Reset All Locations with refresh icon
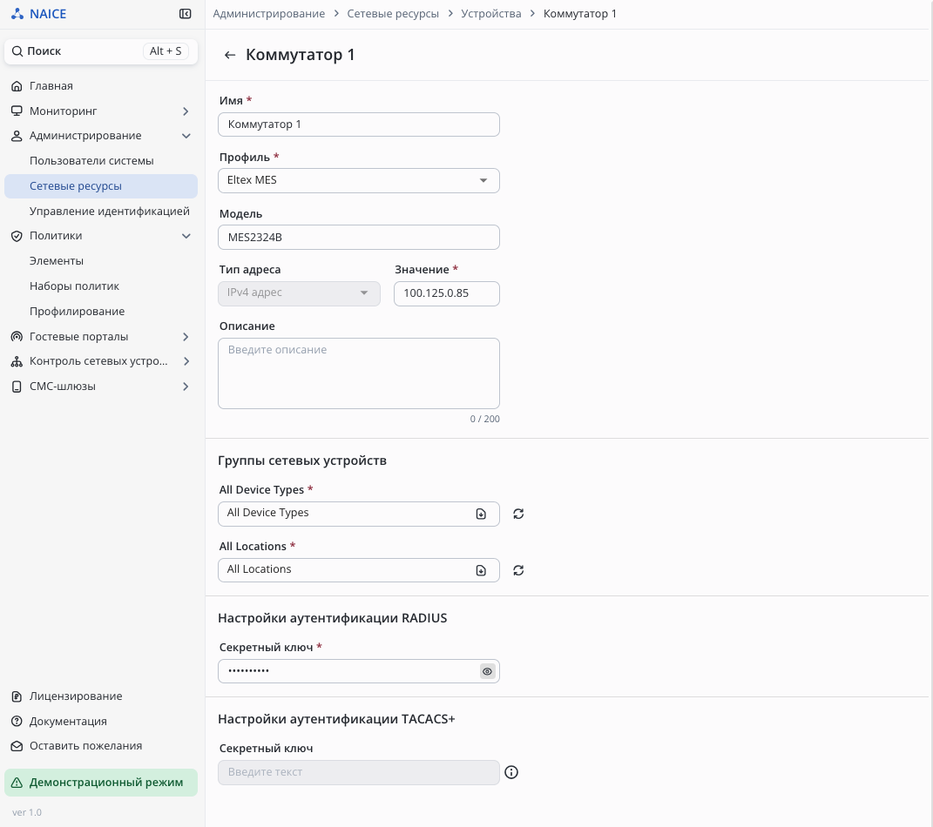 518,571
